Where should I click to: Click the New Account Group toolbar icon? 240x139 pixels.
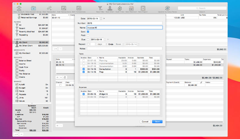[x=33, y=8]
